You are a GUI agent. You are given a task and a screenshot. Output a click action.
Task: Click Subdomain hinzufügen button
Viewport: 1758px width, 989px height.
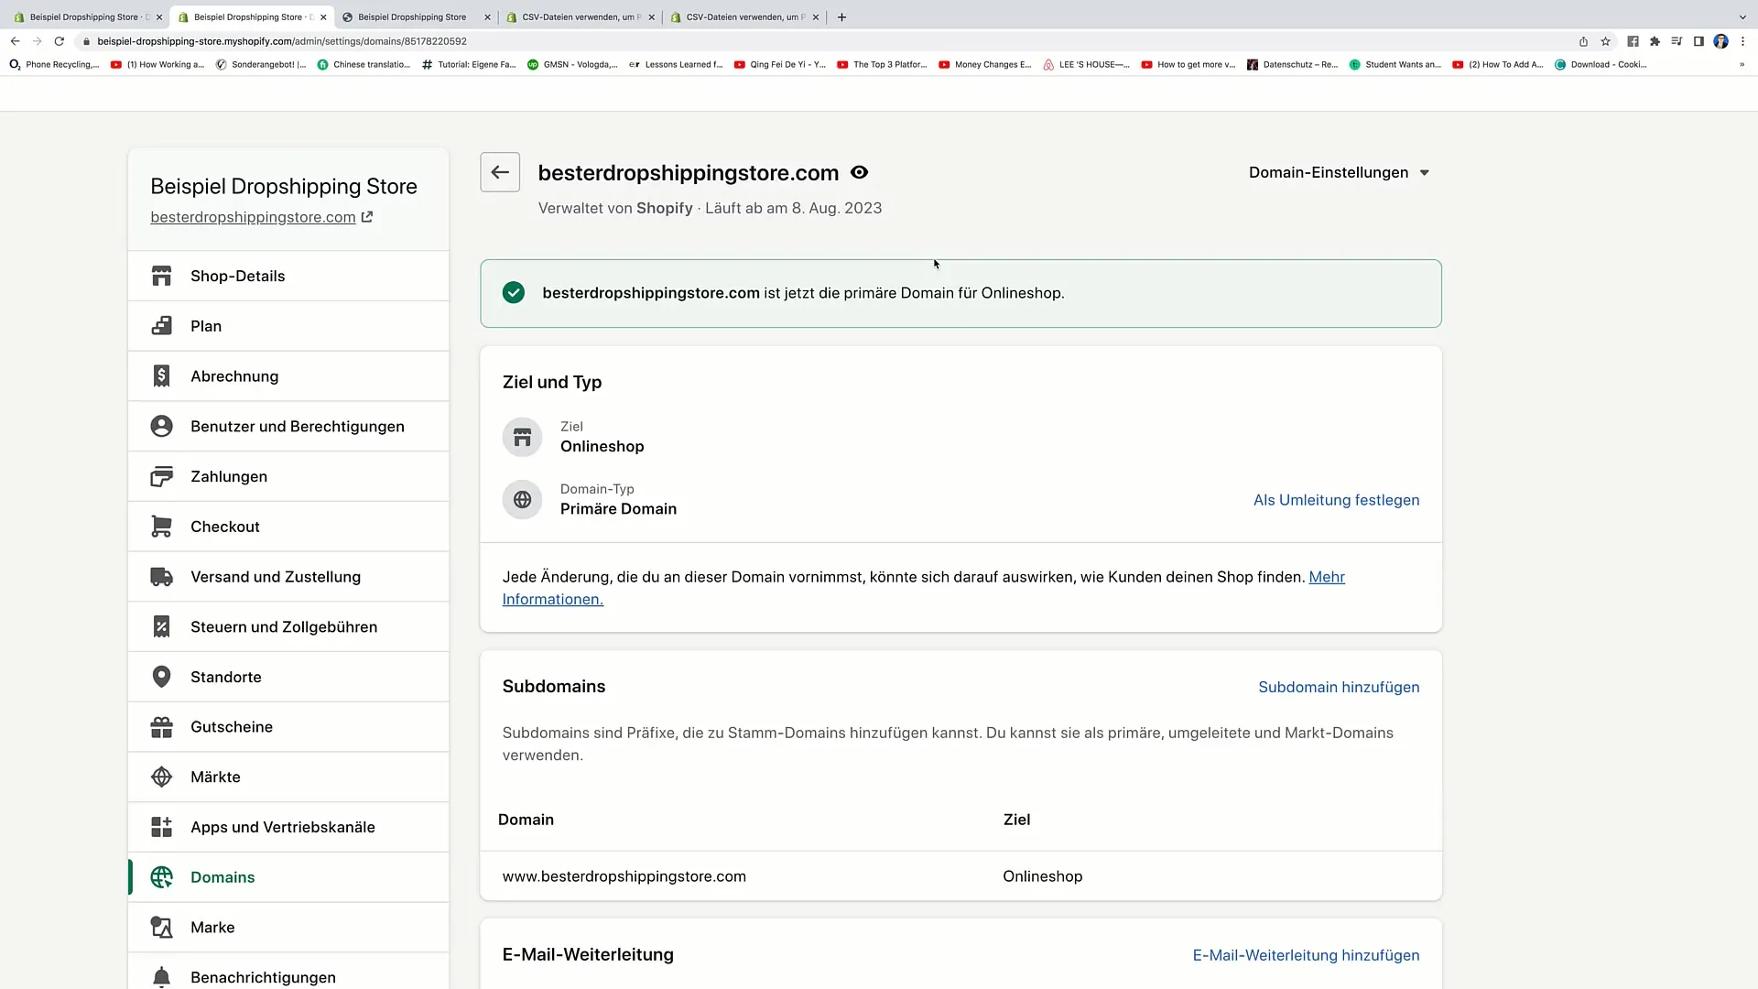pos(1339,687)
